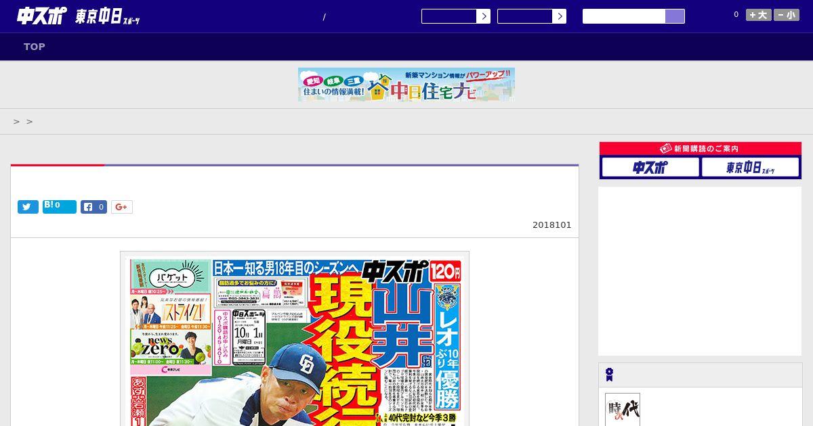Click the 中スポ logo in header
This screenshot has height=426, width=813.
(42, 16)
